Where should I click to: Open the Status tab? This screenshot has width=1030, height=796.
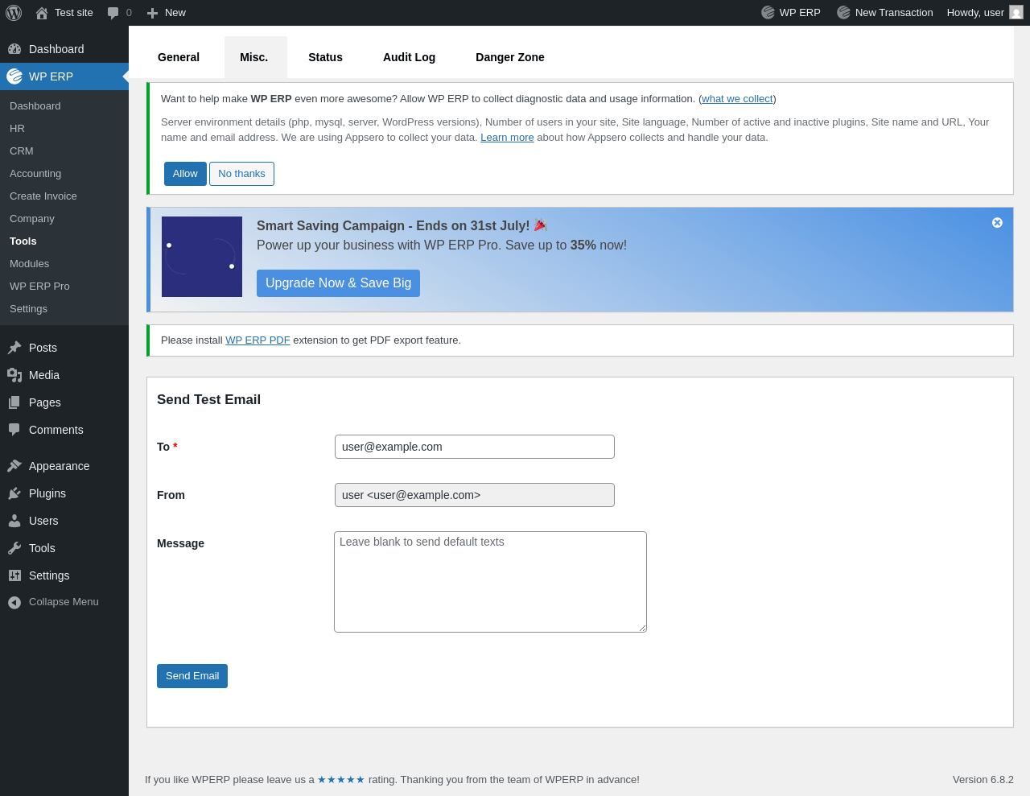click(x=325, y=57)
